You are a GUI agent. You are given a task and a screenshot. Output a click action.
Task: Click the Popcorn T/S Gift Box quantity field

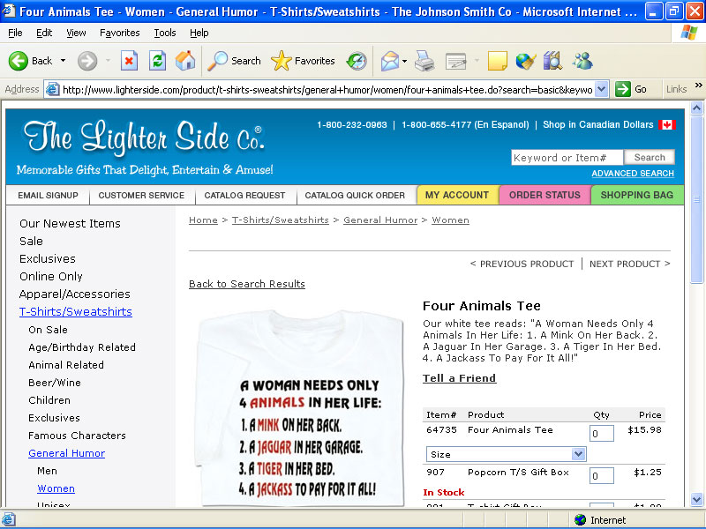[x=602, y=475]
